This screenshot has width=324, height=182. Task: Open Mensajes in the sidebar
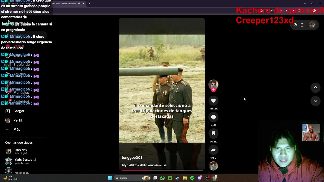click(x=21, y=93)
